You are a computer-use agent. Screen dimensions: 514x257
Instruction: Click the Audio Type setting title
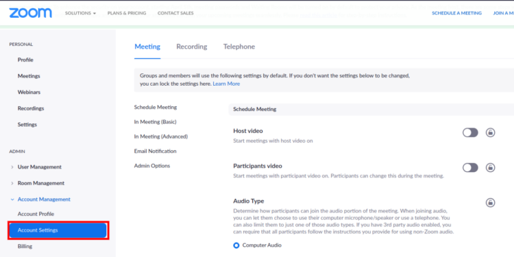(x=249, y=201)
